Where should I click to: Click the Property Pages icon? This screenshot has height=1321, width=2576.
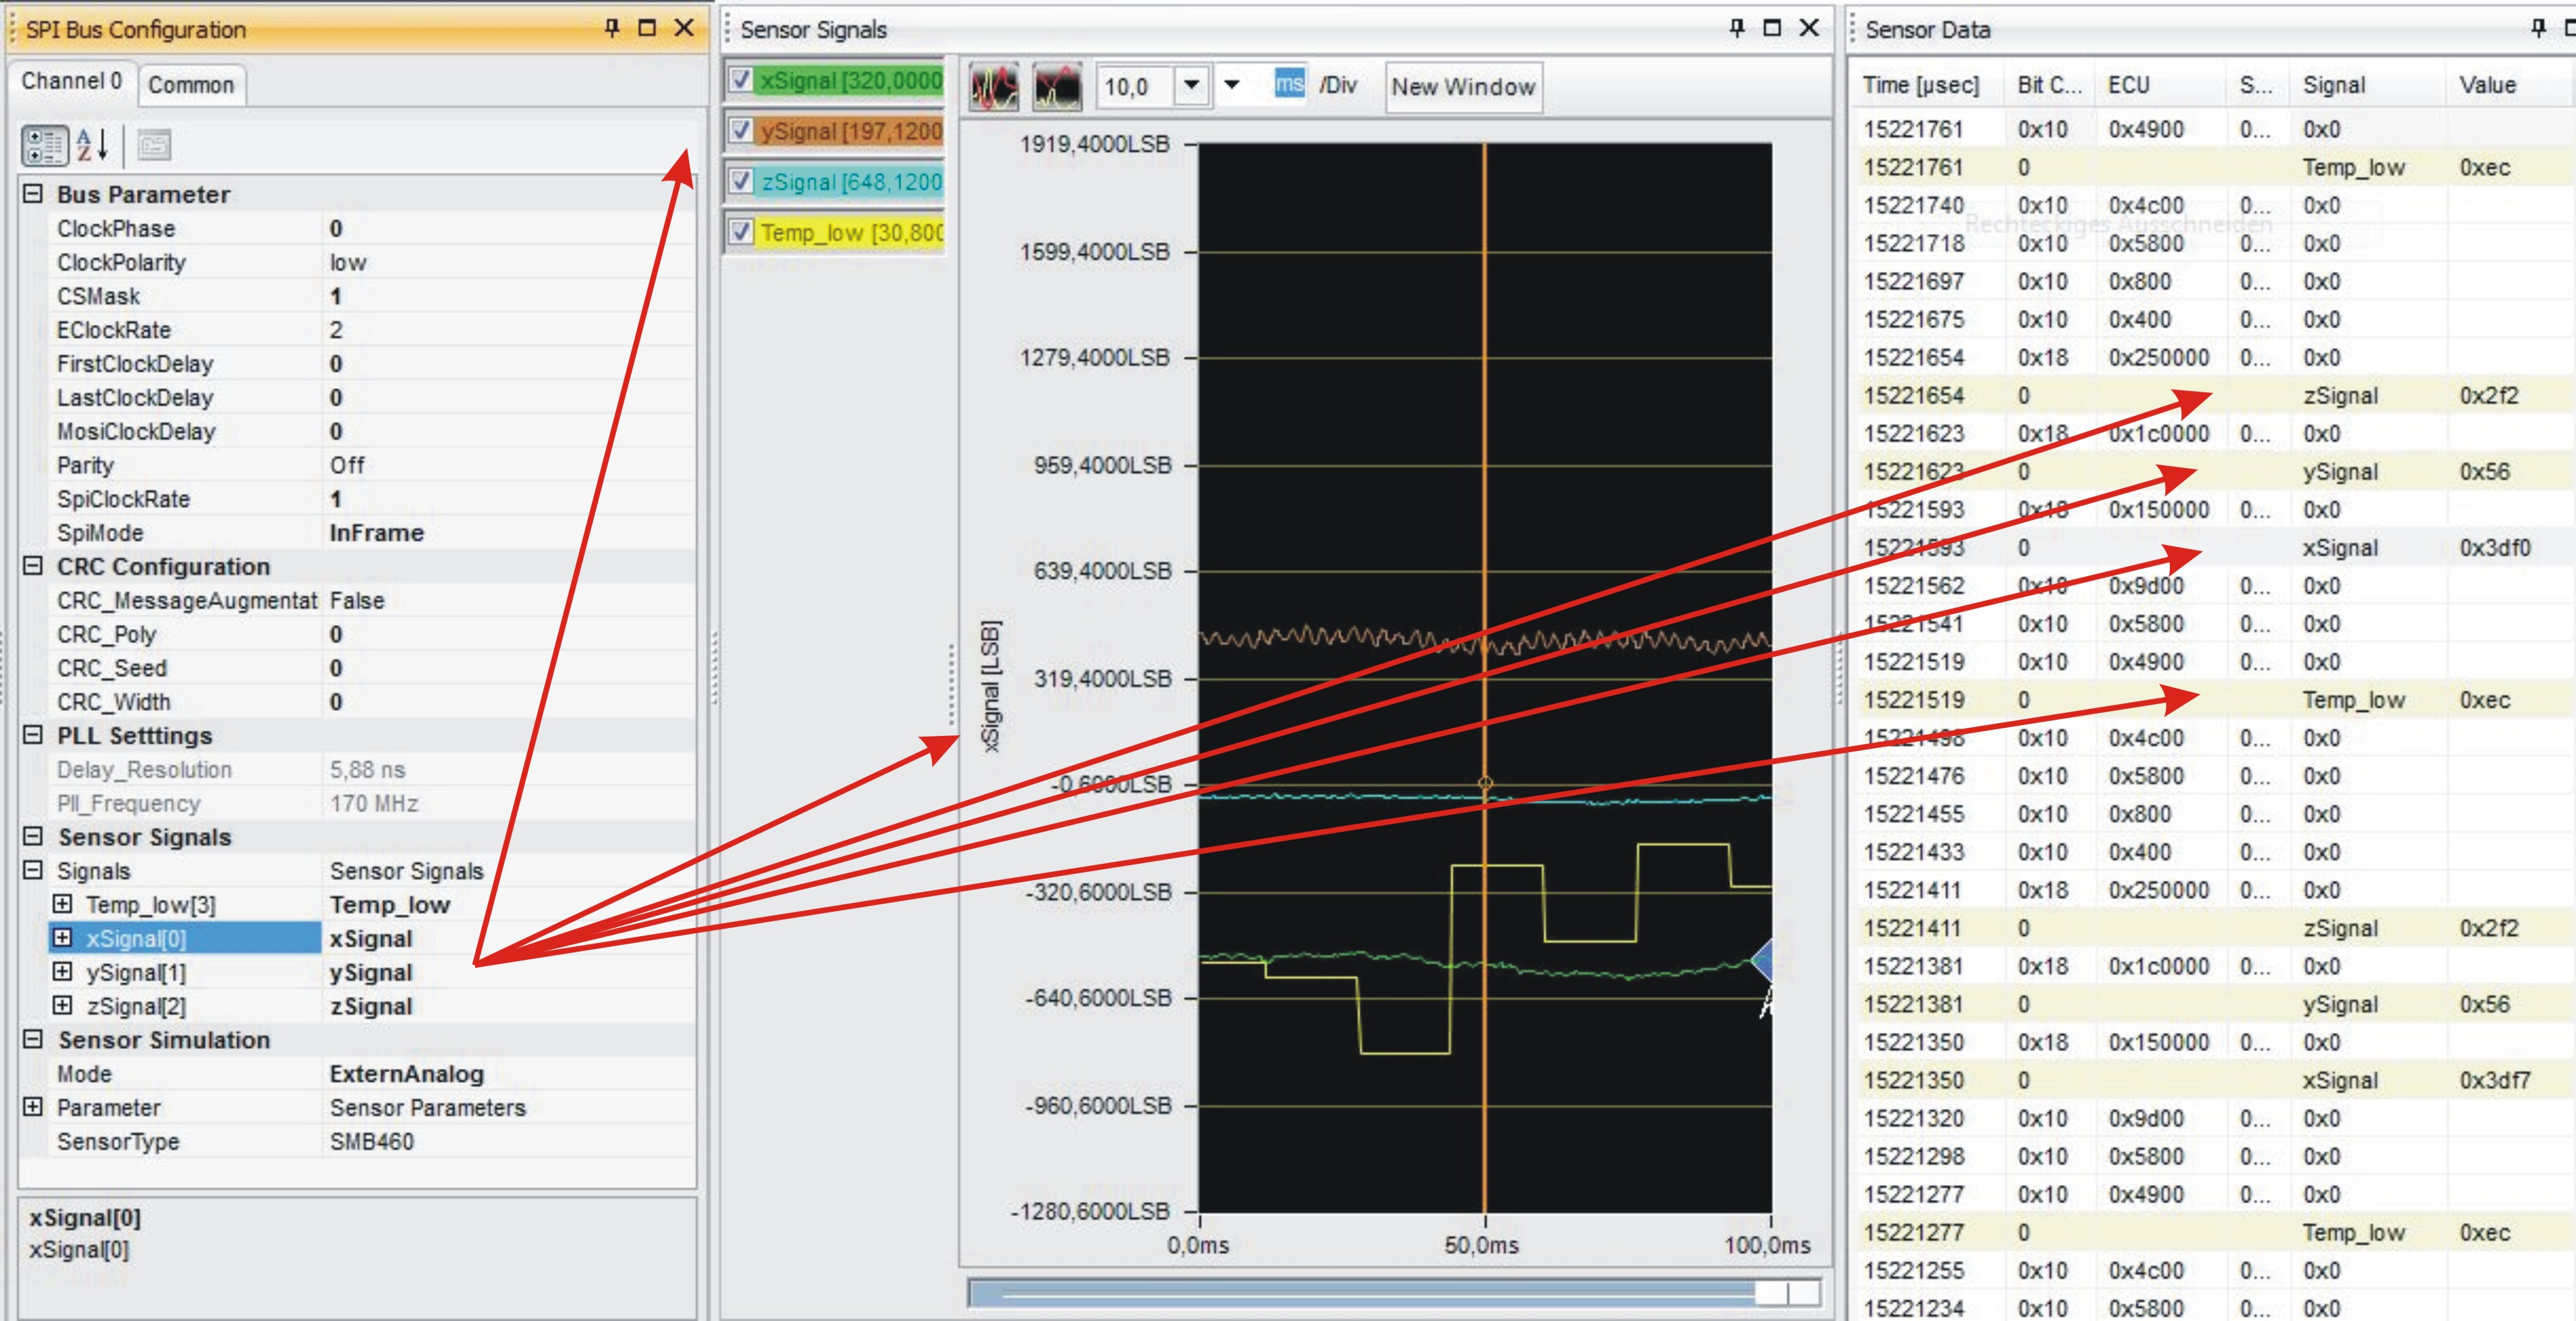click(x=153, y=146)
